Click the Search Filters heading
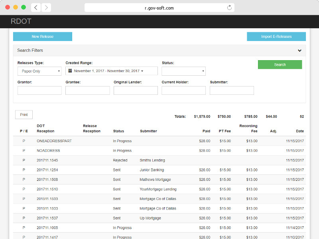This screenshot has width=319, height=239. coord(30,51)
